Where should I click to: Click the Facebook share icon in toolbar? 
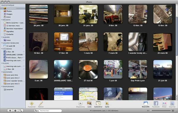click(x=156, y=103)
